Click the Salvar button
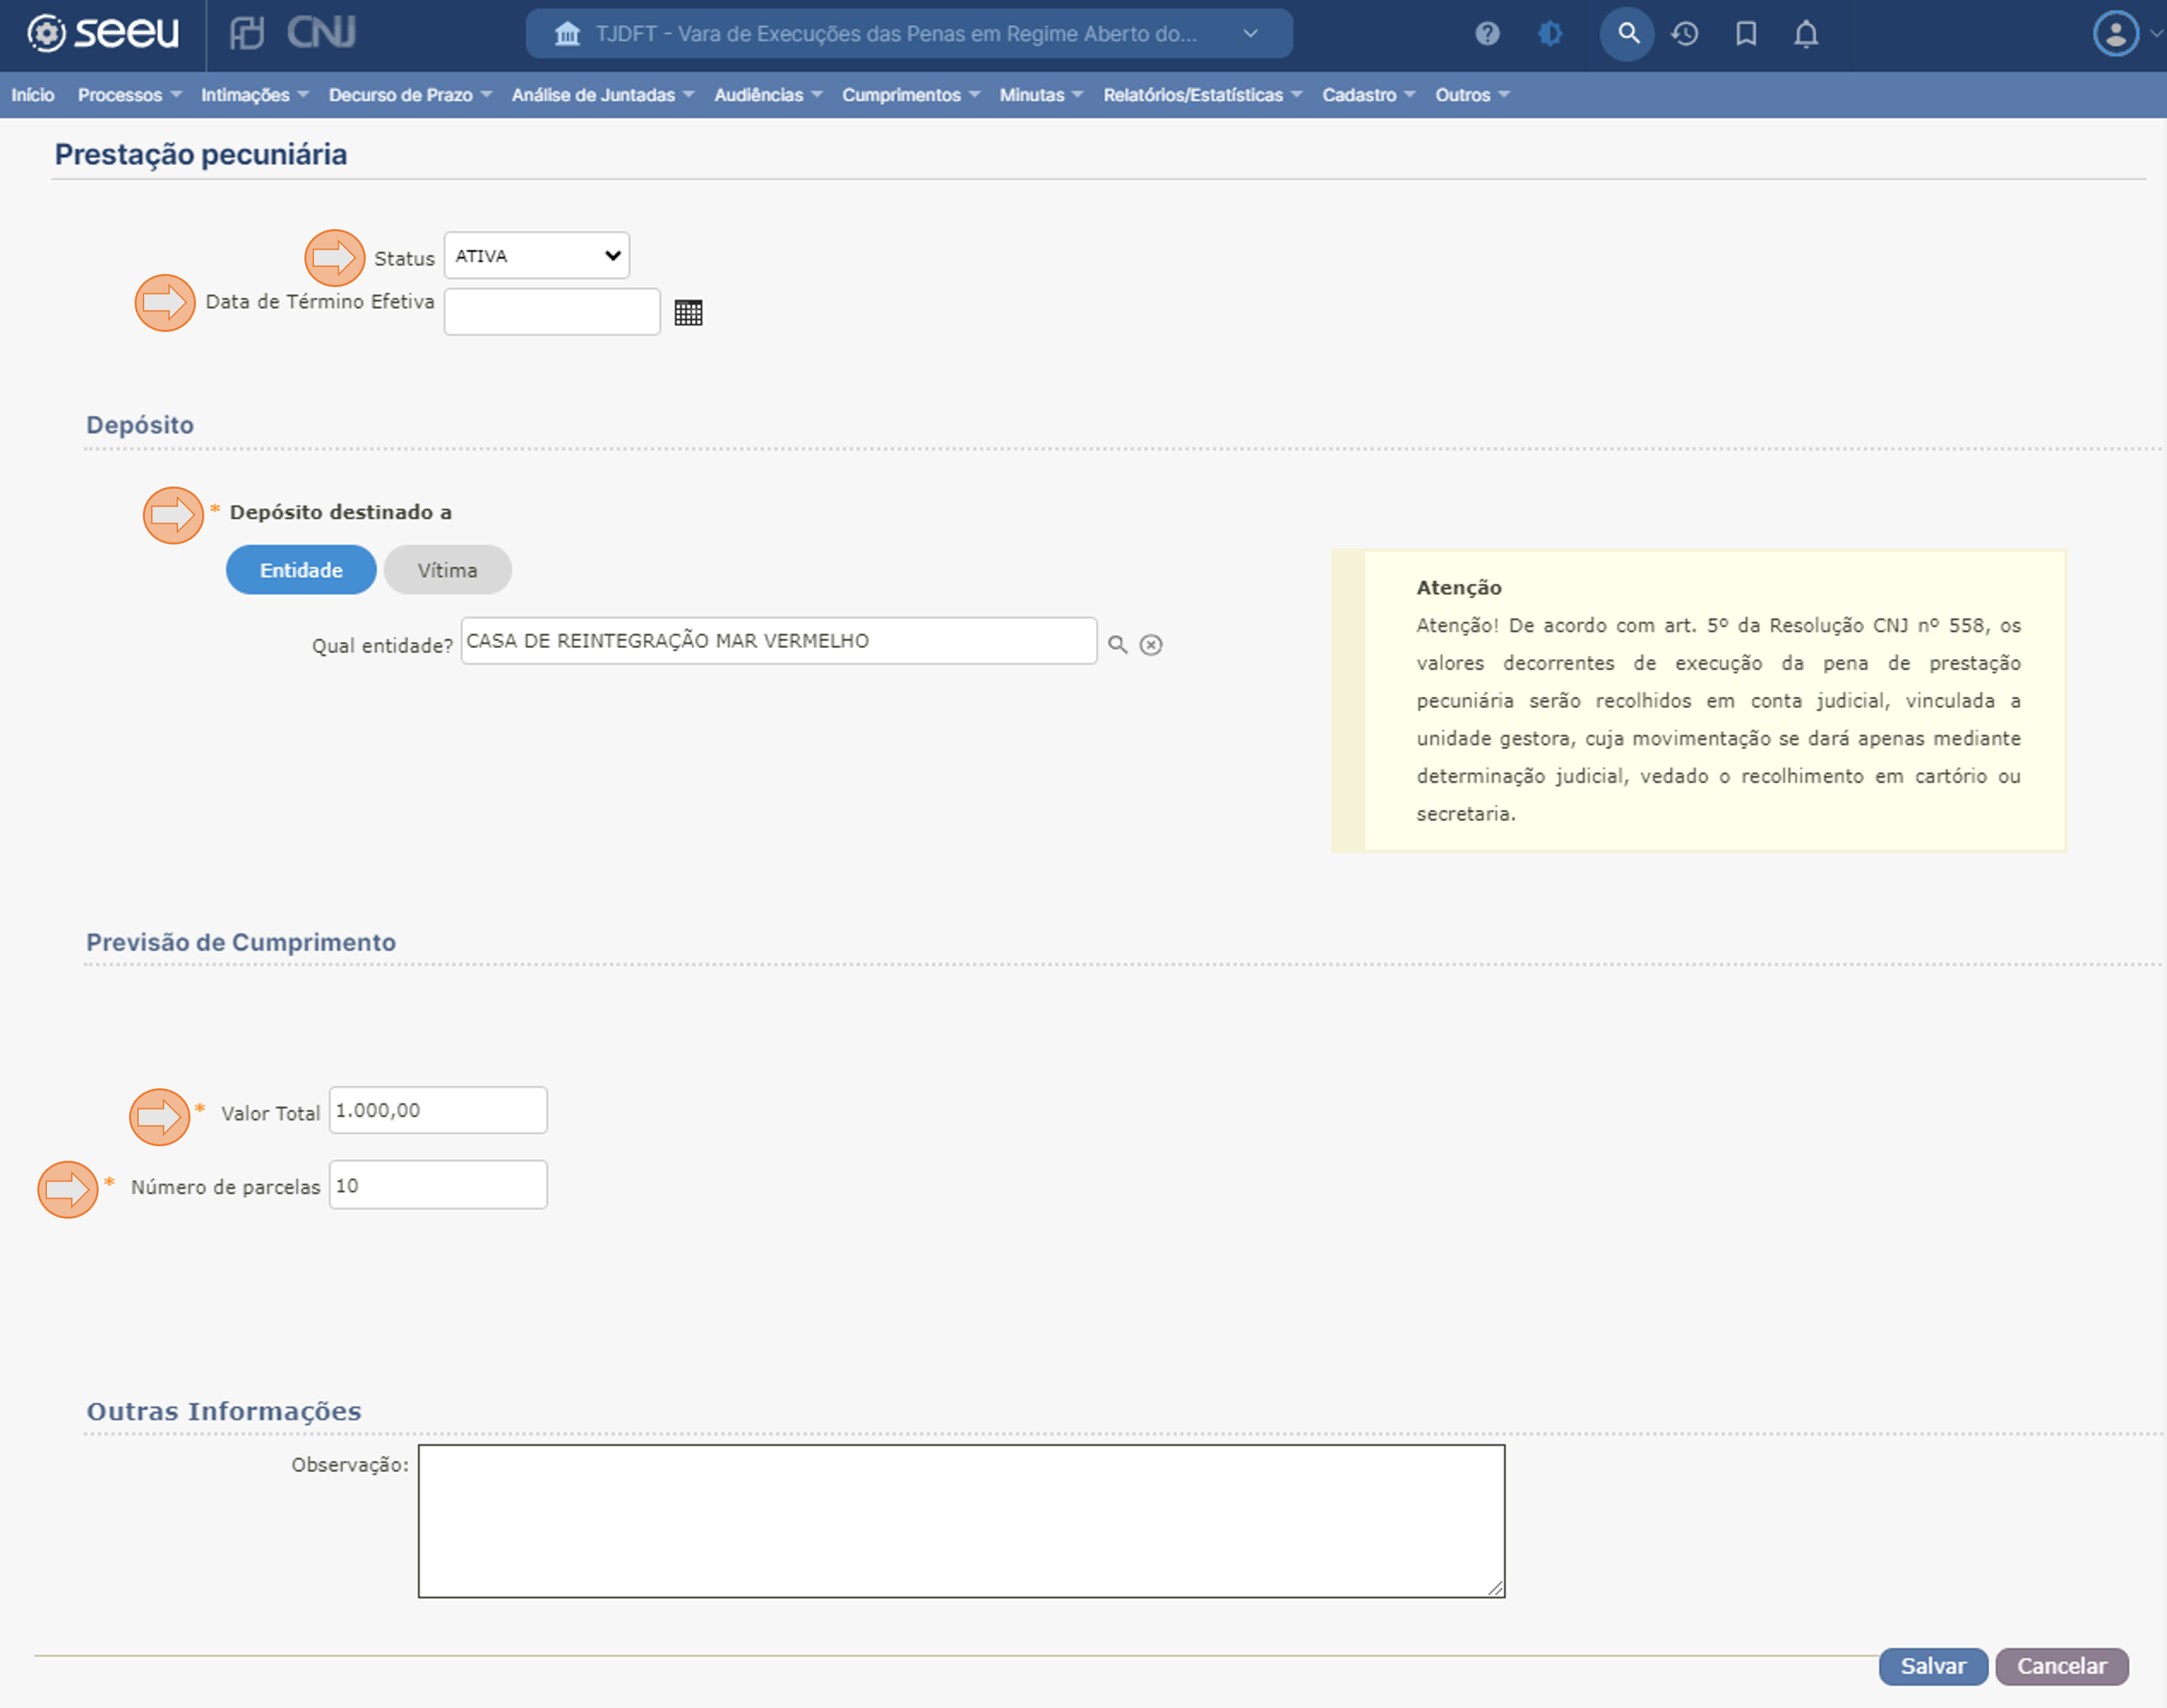The width and height of the screenshot is (2167, 1708). [1933, 1666]
